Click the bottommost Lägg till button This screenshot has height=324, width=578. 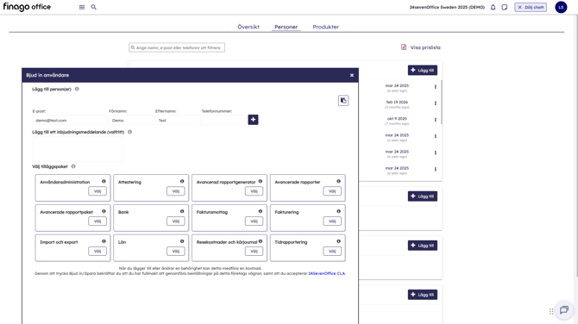423,295
